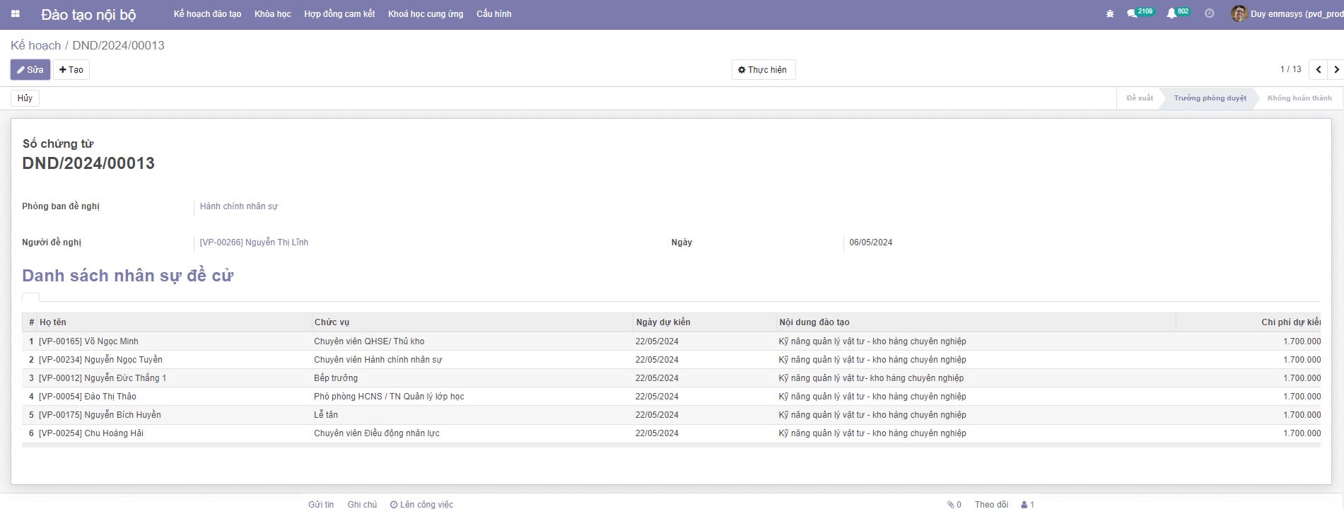Click the Sửa edit button
Screen dimensions: 1344x509
[30, 69]
